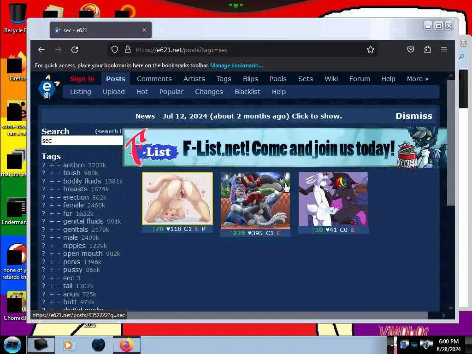
Task: Close the 'sec - e621' tab
Action: tap(144, 30)
